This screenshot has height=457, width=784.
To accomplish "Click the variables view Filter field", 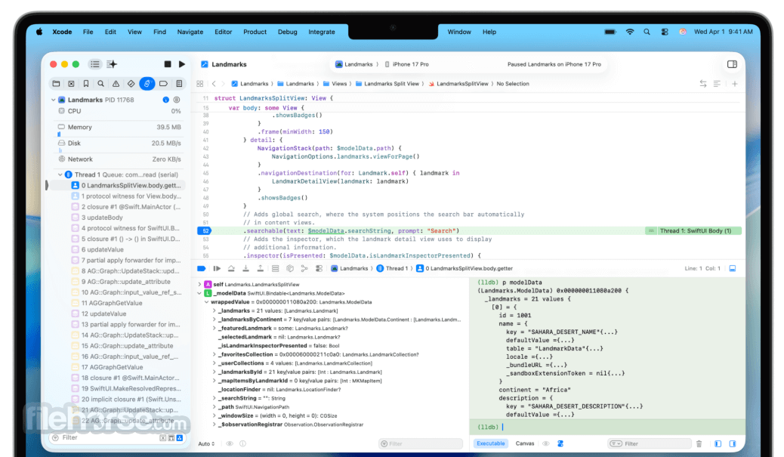I will (x=421, y=443).
